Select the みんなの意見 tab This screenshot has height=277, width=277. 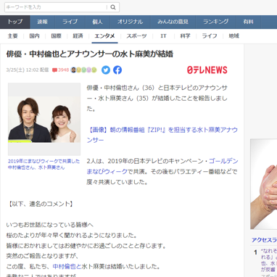173,22
